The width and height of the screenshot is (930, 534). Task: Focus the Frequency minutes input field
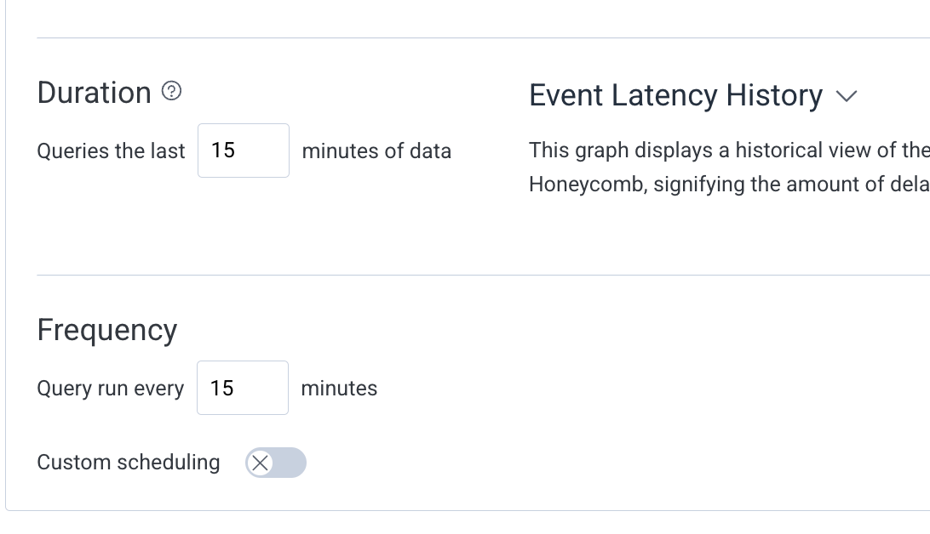point(242,388)
